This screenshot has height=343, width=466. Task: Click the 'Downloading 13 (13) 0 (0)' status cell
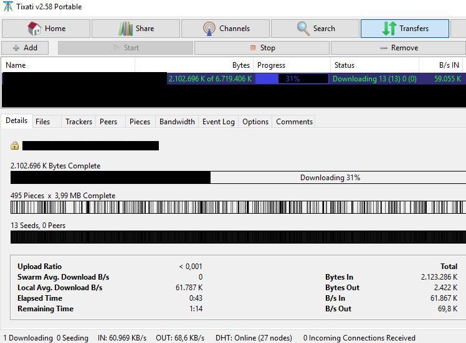[x=374, y=79]
